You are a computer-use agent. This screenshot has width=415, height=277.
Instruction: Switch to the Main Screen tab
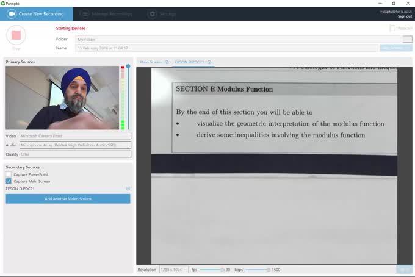(151, 62)
